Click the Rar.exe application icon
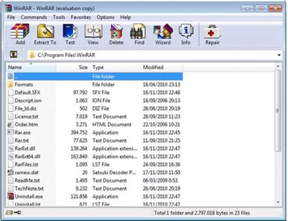 click(x=10, y=132)
